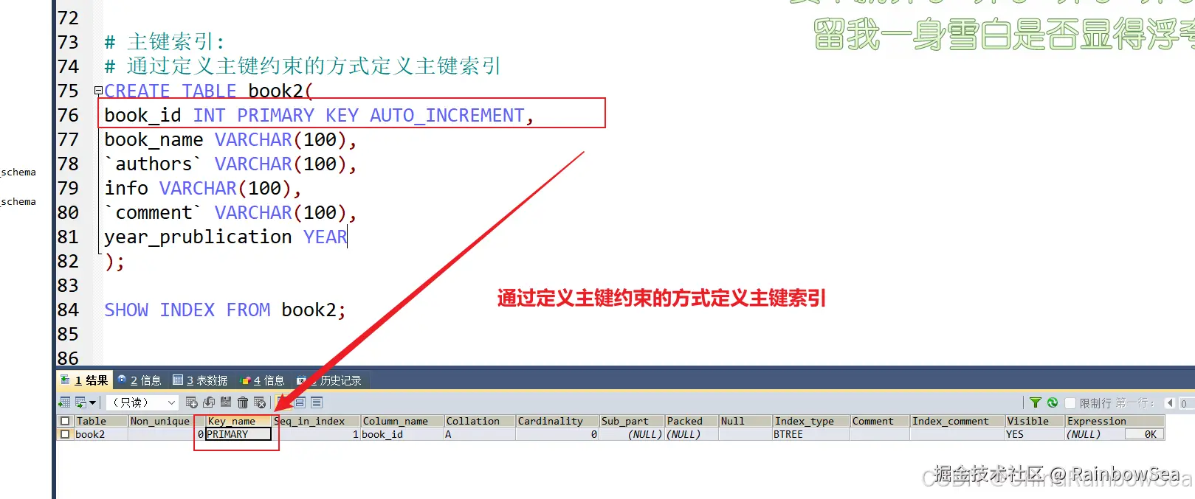Click the CREATE TABLE book2 line

click(x=208, y=91)
